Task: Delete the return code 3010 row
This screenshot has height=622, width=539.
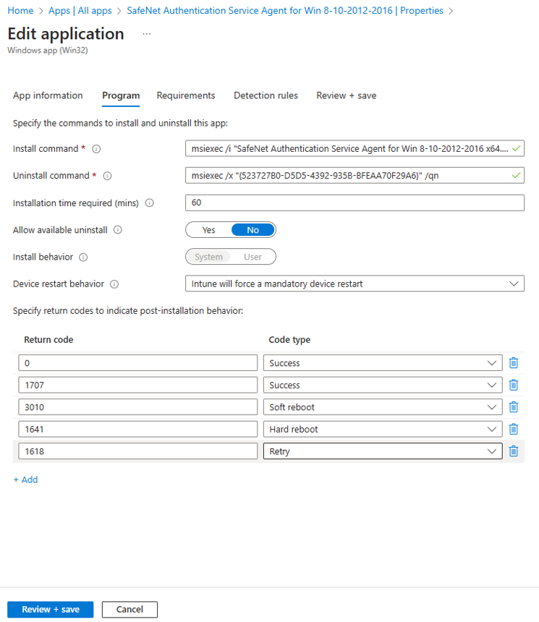Action: pos(513,407)
